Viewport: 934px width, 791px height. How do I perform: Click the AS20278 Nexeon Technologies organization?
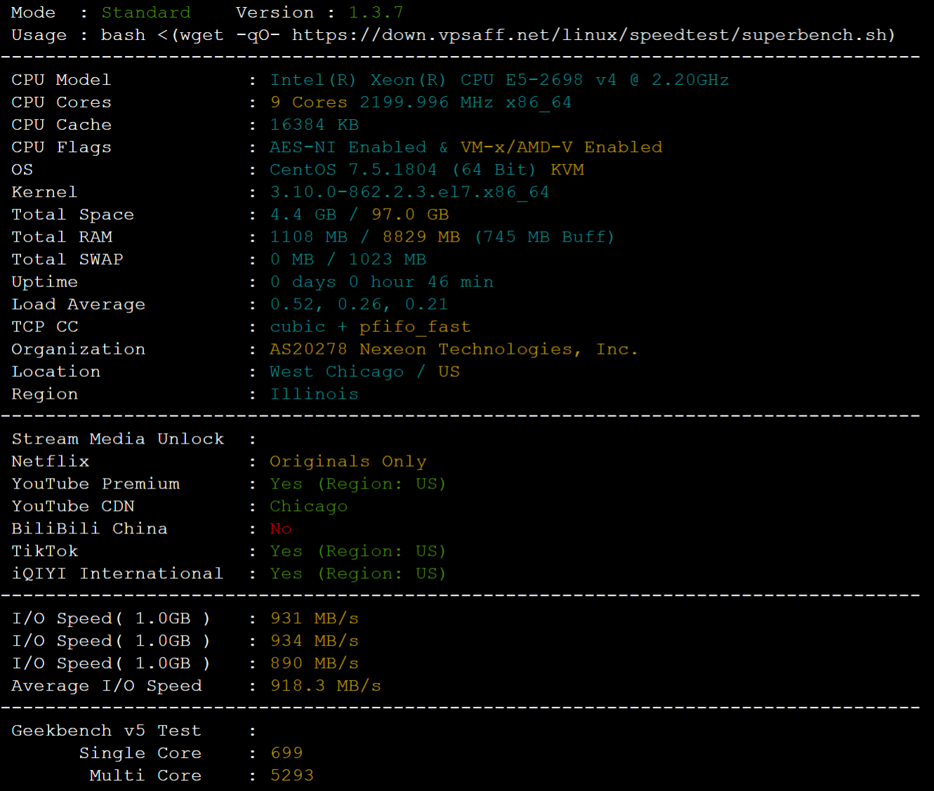click(x=454, y=350)
